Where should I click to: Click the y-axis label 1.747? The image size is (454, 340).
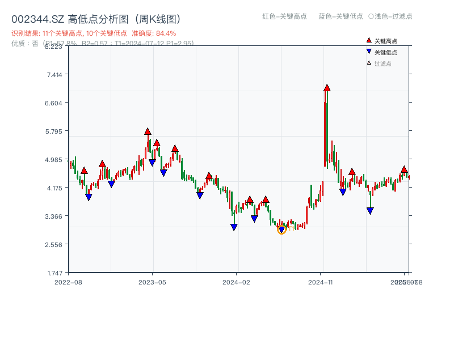[x=54, y=273]
